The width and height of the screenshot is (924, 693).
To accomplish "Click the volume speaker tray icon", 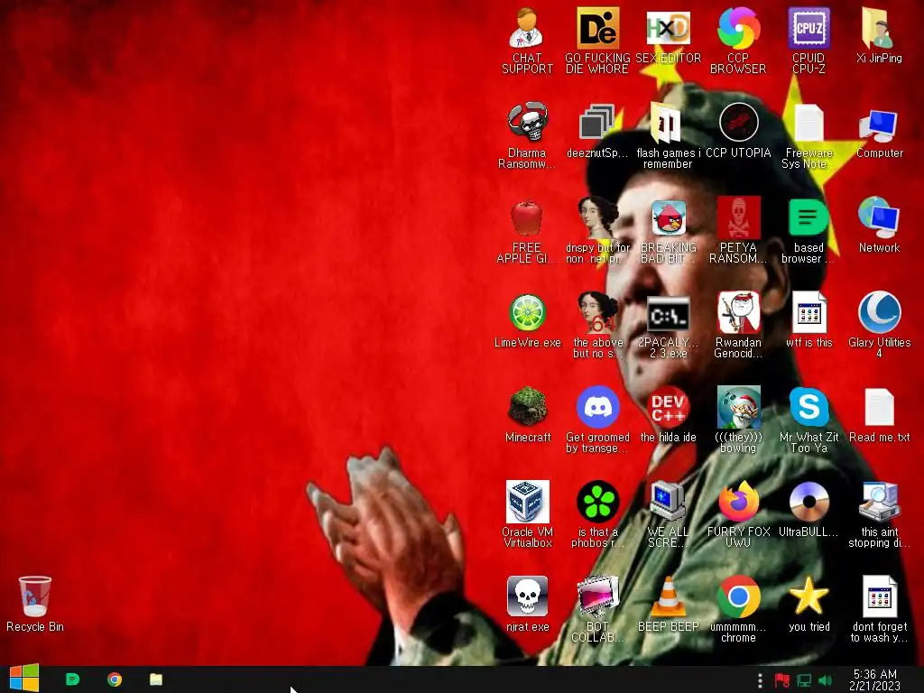I will (826, 680).
